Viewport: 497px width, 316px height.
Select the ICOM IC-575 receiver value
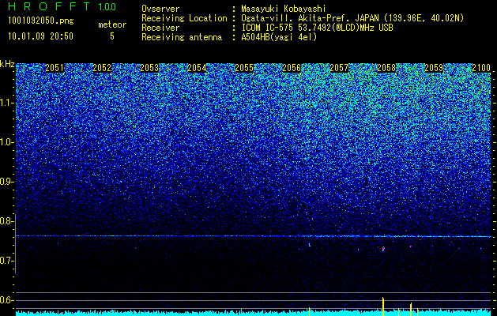[x=317, y=28]
